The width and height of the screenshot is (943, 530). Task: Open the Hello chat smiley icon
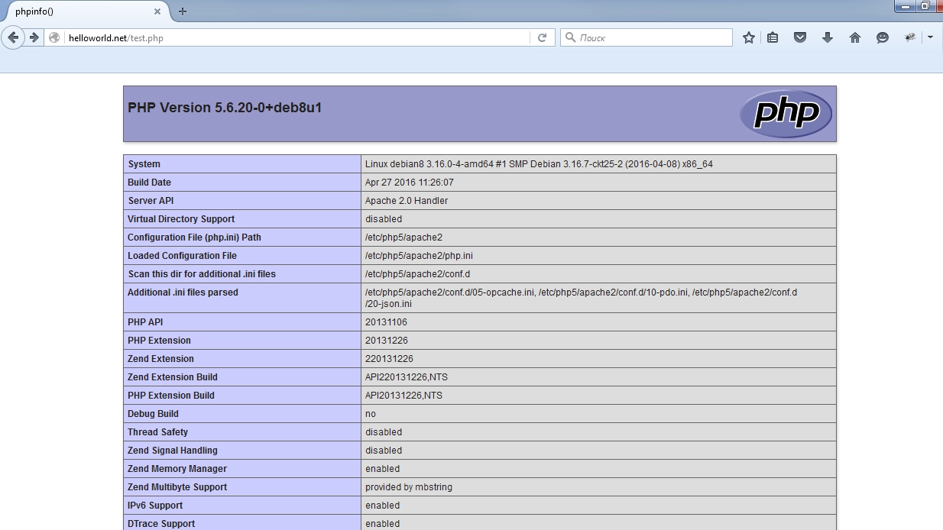883,37
